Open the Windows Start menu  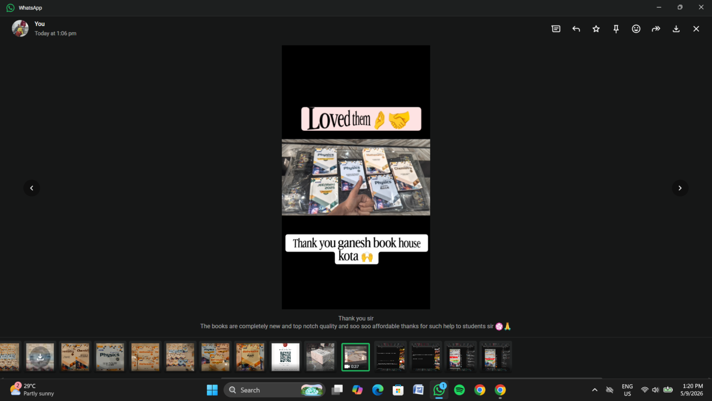tap(212, 390)
